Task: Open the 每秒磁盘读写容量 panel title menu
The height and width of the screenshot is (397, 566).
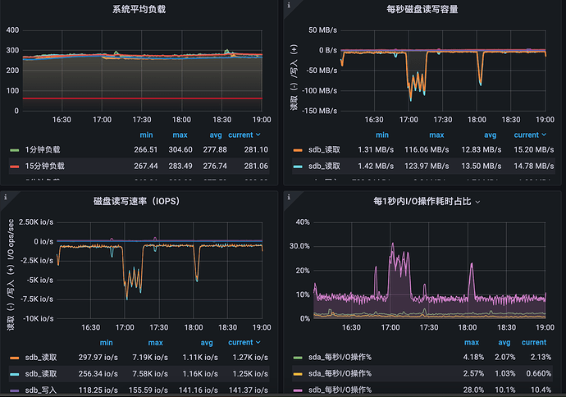Action: coord(422,10)
